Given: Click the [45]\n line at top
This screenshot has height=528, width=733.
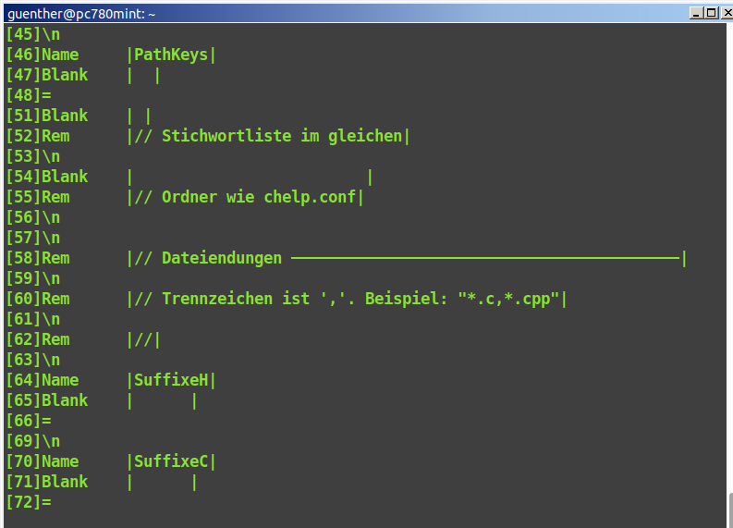Looking at the screenshot, I should [x=32, y=34].
